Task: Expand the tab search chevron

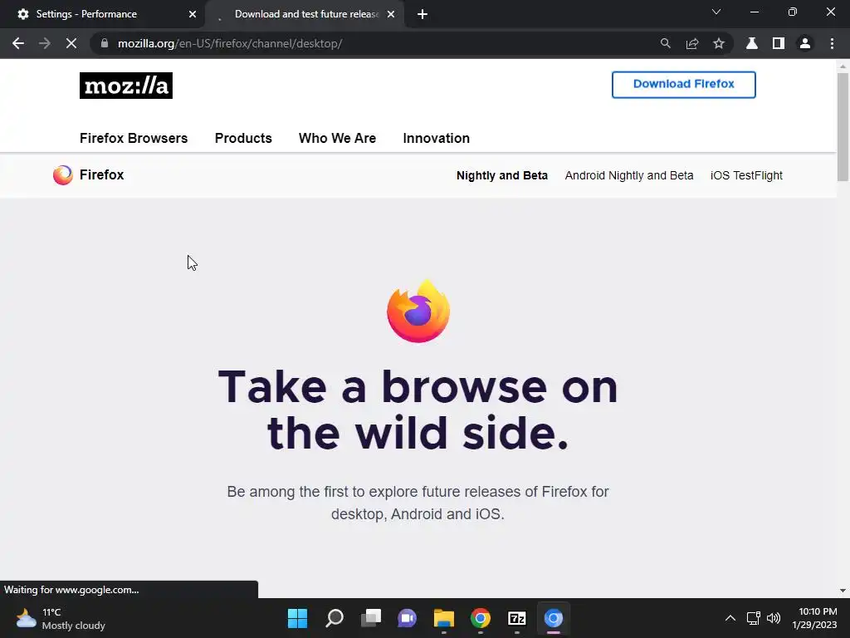Action: [716, 12]
